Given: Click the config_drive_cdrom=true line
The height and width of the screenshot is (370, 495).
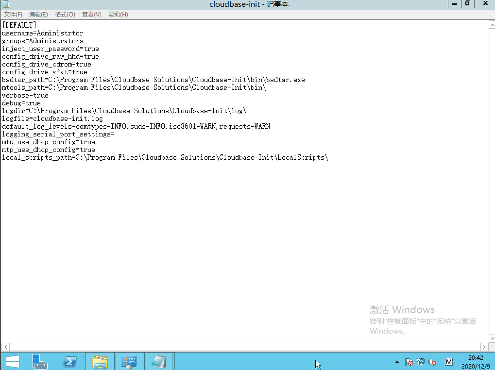Looking at the screenshot, I should click(x=47, y=65).
